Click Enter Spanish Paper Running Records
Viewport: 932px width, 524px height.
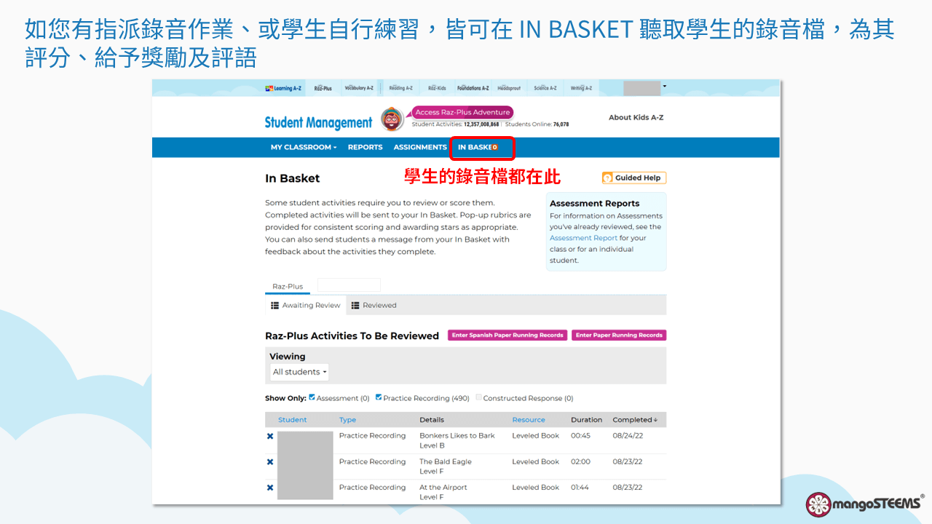click(x=508, y=336)
